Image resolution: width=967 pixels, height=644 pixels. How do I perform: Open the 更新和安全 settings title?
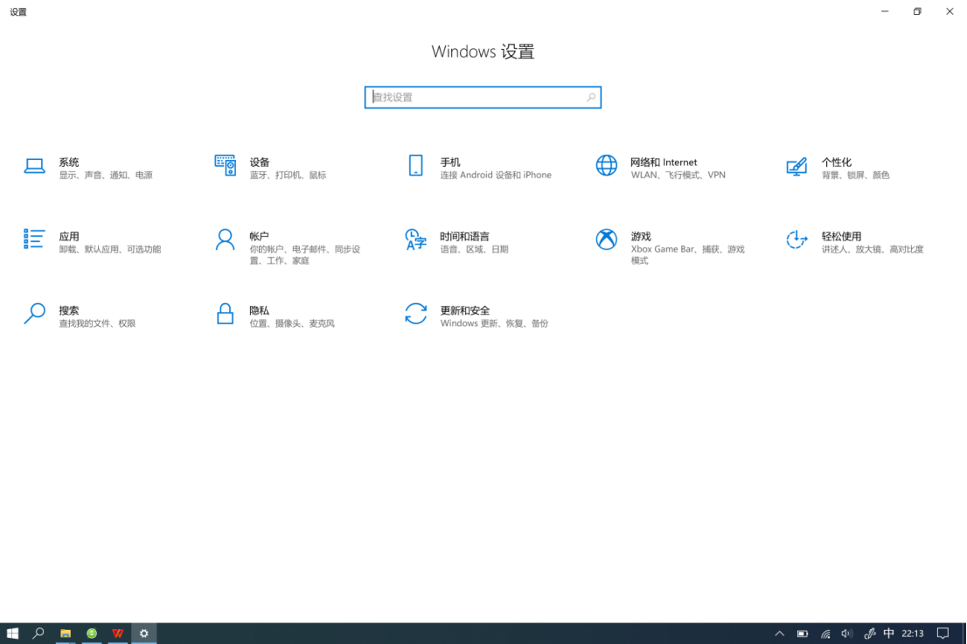(464, 310)
